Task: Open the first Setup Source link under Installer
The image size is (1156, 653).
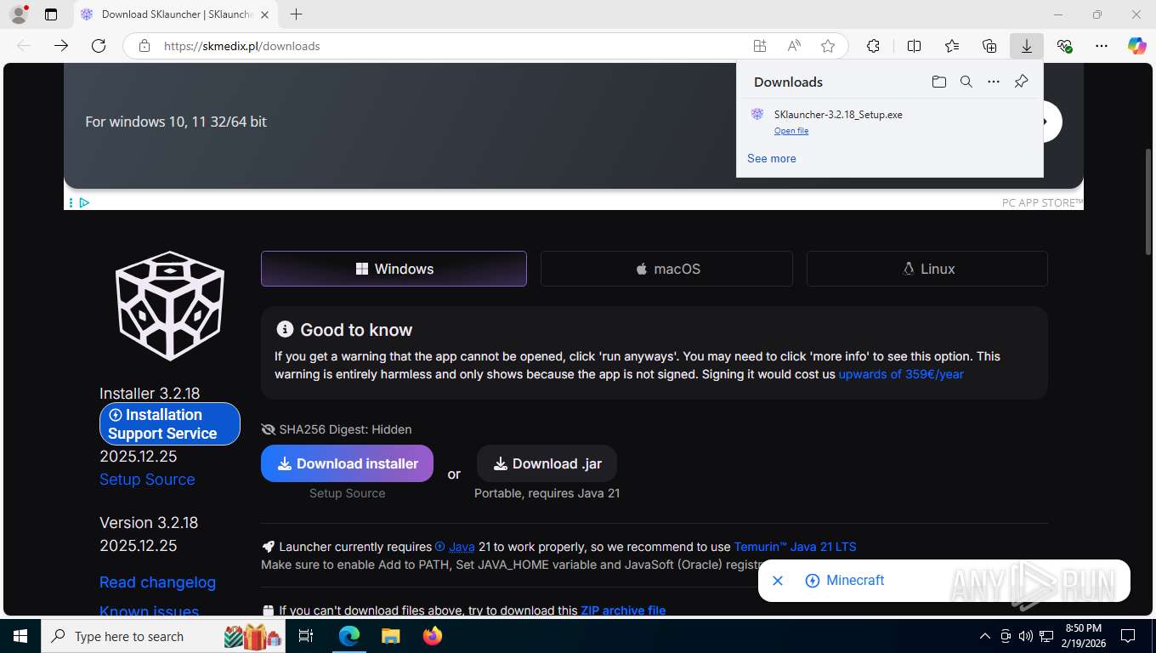Action: coord(147,480)
